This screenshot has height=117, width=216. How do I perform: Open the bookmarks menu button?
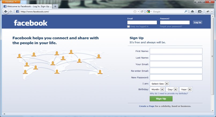(200, 11)
